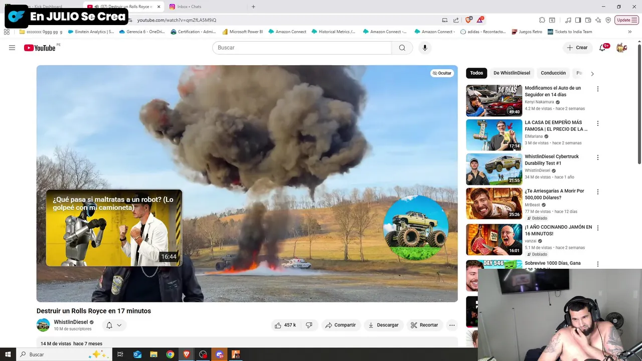642x361 pixels.
Task: Select the Conducción filter chip
Action: (553, 73)
